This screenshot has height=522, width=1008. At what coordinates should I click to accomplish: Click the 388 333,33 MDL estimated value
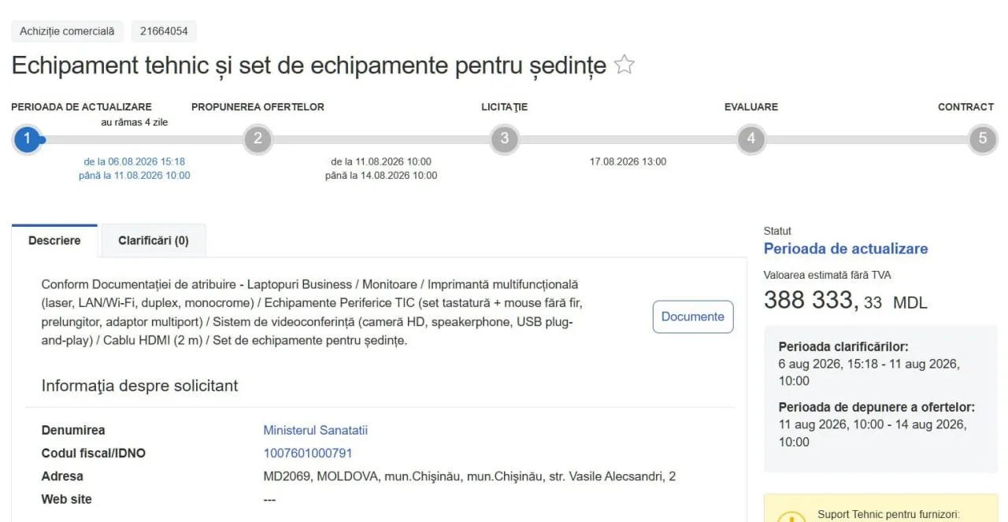click(846, 301)
